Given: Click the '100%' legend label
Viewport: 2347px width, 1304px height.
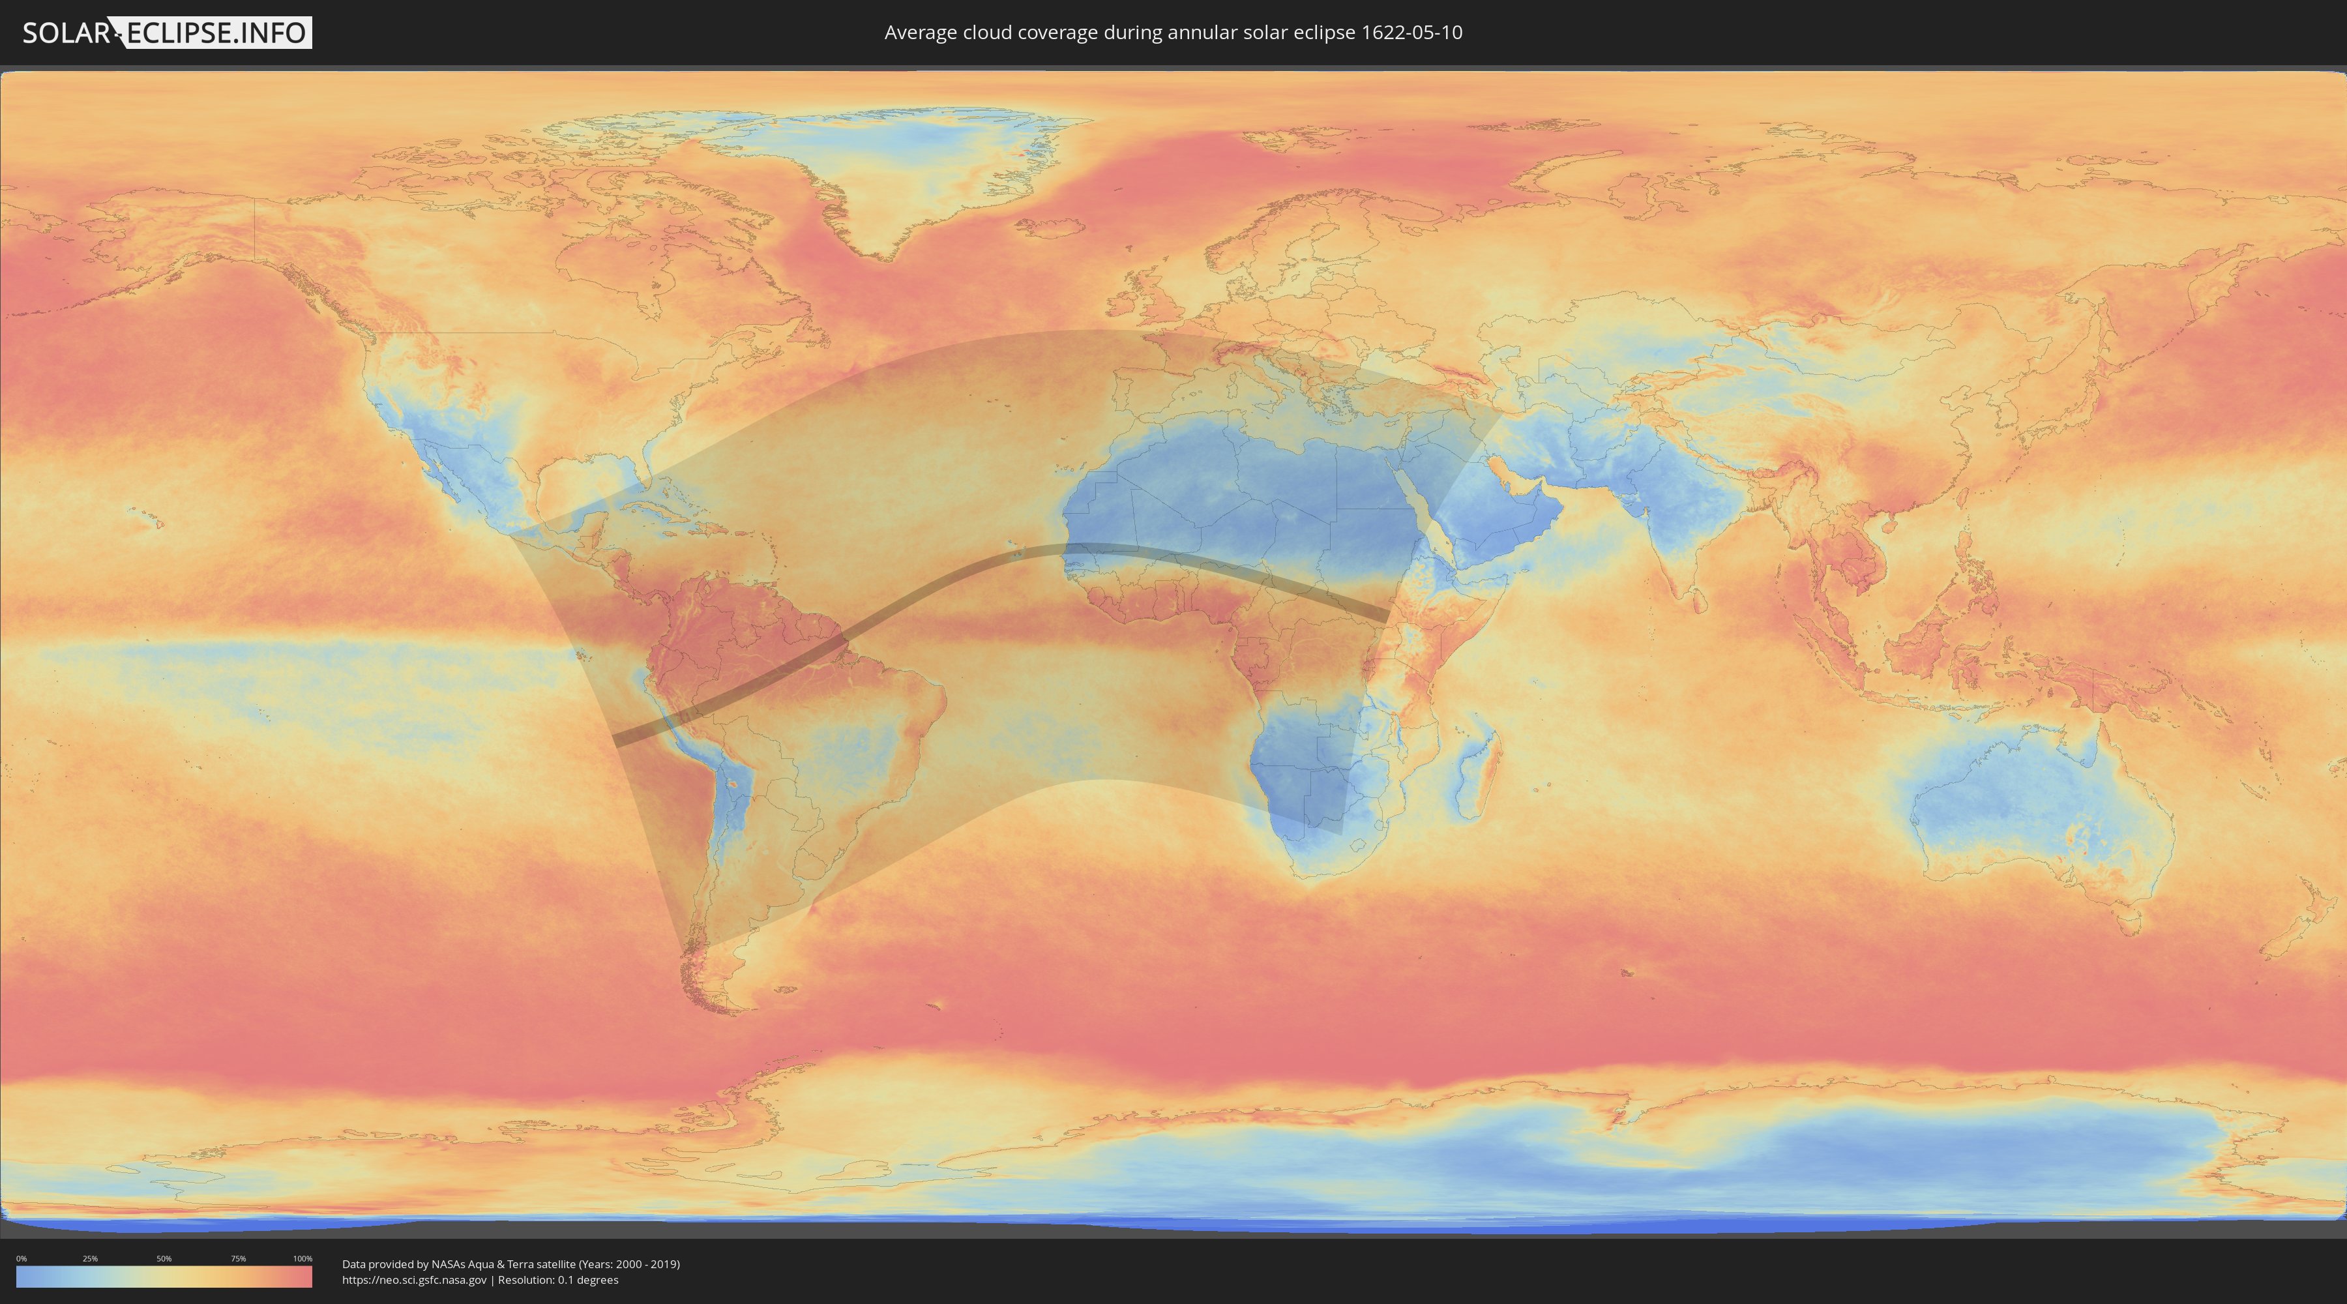Looking at the screenshot, I should click(303, 1258).
